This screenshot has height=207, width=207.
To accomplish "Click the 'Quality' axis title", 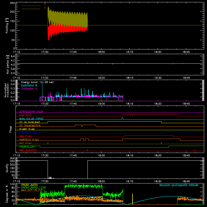I will click(x=7, y=168).
